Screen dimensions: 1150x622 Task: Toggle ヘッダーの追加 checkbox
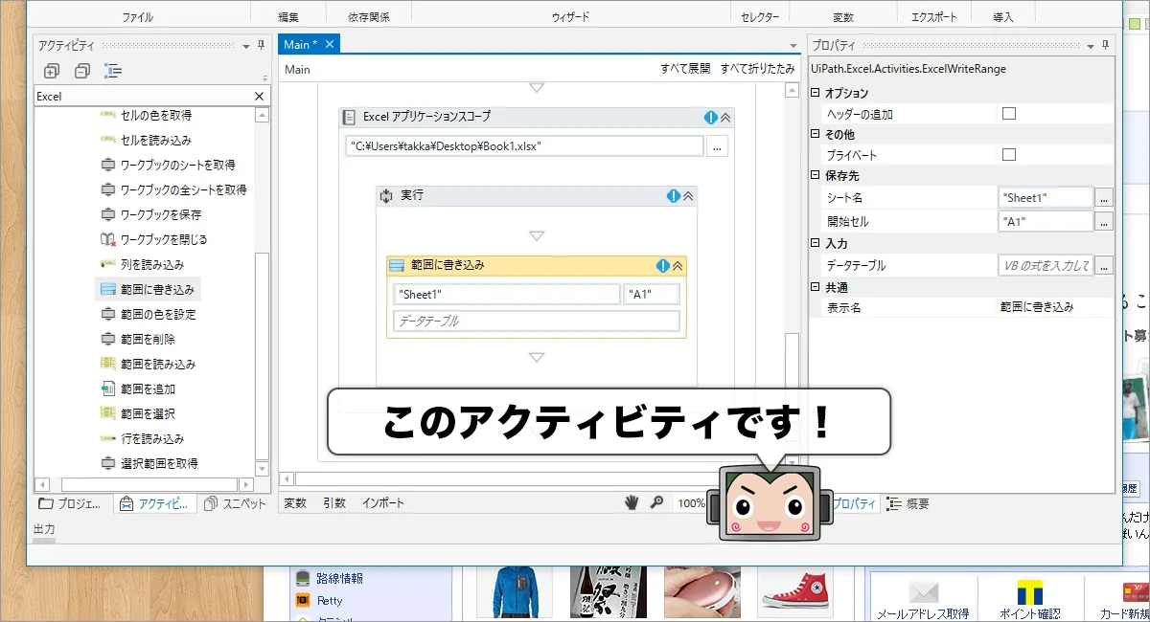1009,113
